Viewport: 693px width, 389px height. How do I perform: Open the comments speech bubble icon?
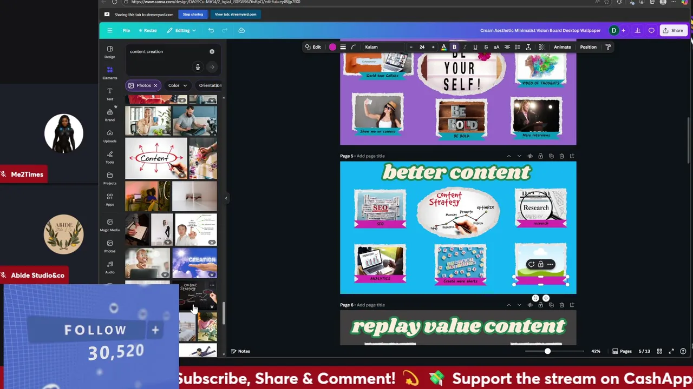point(651,30)
